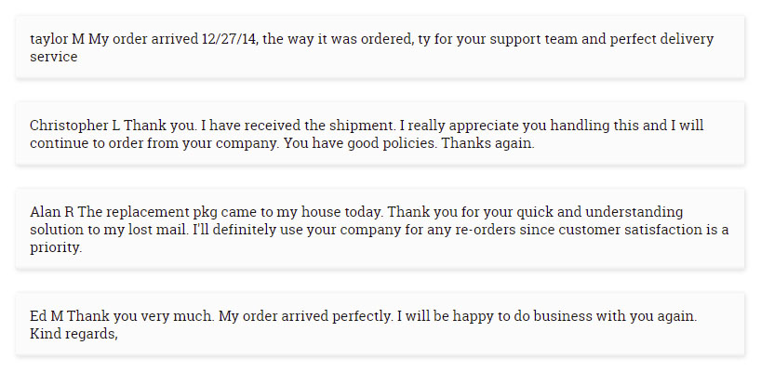The height and width of the screenshot is (372, 761).
Task: Click the taylor M testimonial card
Action: [380, 47]
